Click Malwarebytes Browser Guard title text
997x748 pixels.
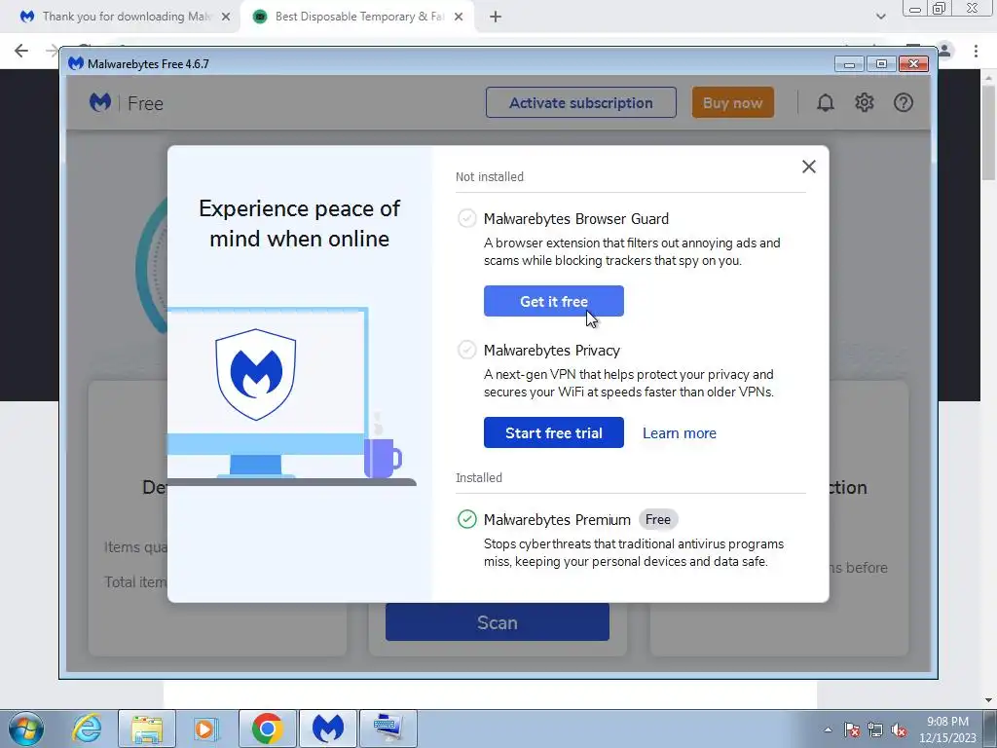click(x=576, y=219)
